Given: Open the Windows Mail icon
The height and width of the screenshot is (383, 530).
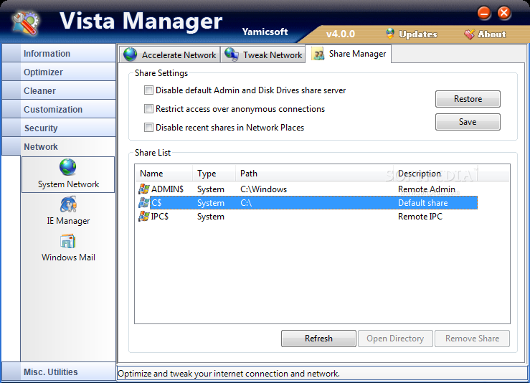Looking at the screenshot, I should coord(68,242).
